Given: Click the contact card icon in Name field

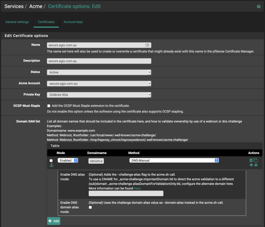Looking at the screenshot, I should click(x=147, y=45).
